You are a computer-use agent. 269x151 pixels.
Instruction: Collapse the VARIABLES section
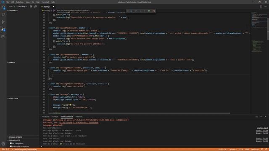23,10
